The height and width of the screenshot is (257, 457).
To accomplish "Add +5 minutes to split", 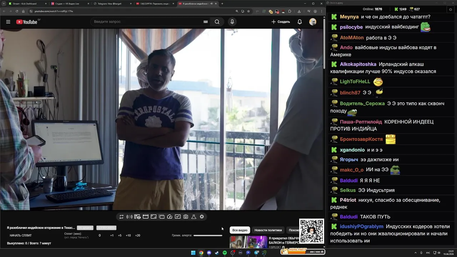I will coord(120,236).
